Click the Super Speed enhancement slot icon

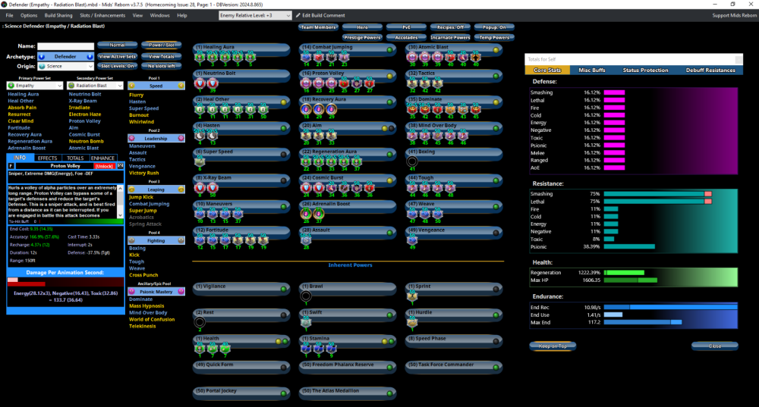pyautogui.click(x=200, y=161)
